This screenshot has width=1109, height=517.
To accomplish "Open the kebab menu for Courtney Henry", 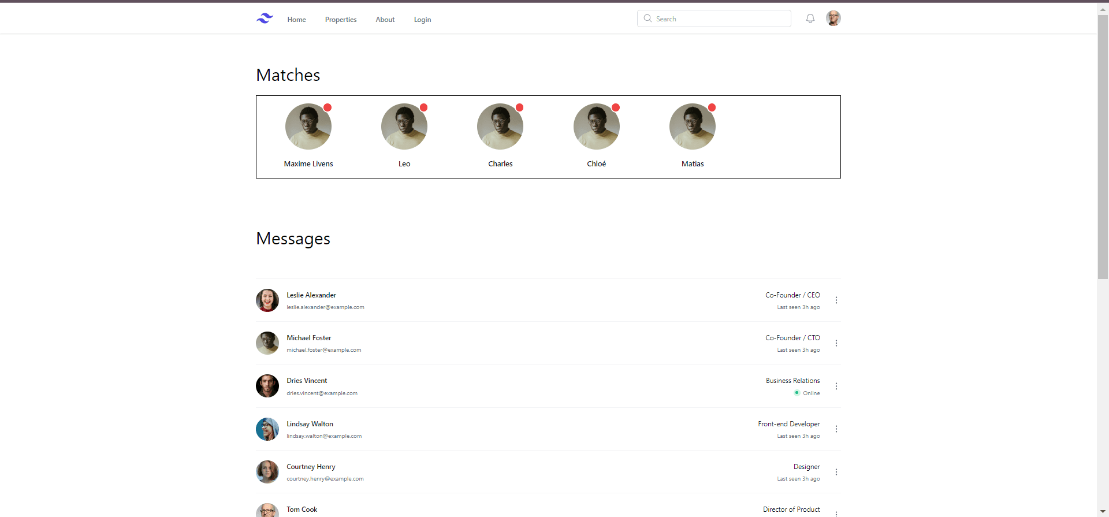I will (836, 472).
